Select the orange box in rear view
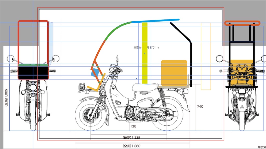 [x=242, y=72]
